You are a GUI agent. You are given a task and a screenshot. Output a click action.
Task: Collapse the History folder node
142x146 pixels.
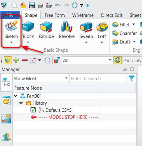(21, 103)
